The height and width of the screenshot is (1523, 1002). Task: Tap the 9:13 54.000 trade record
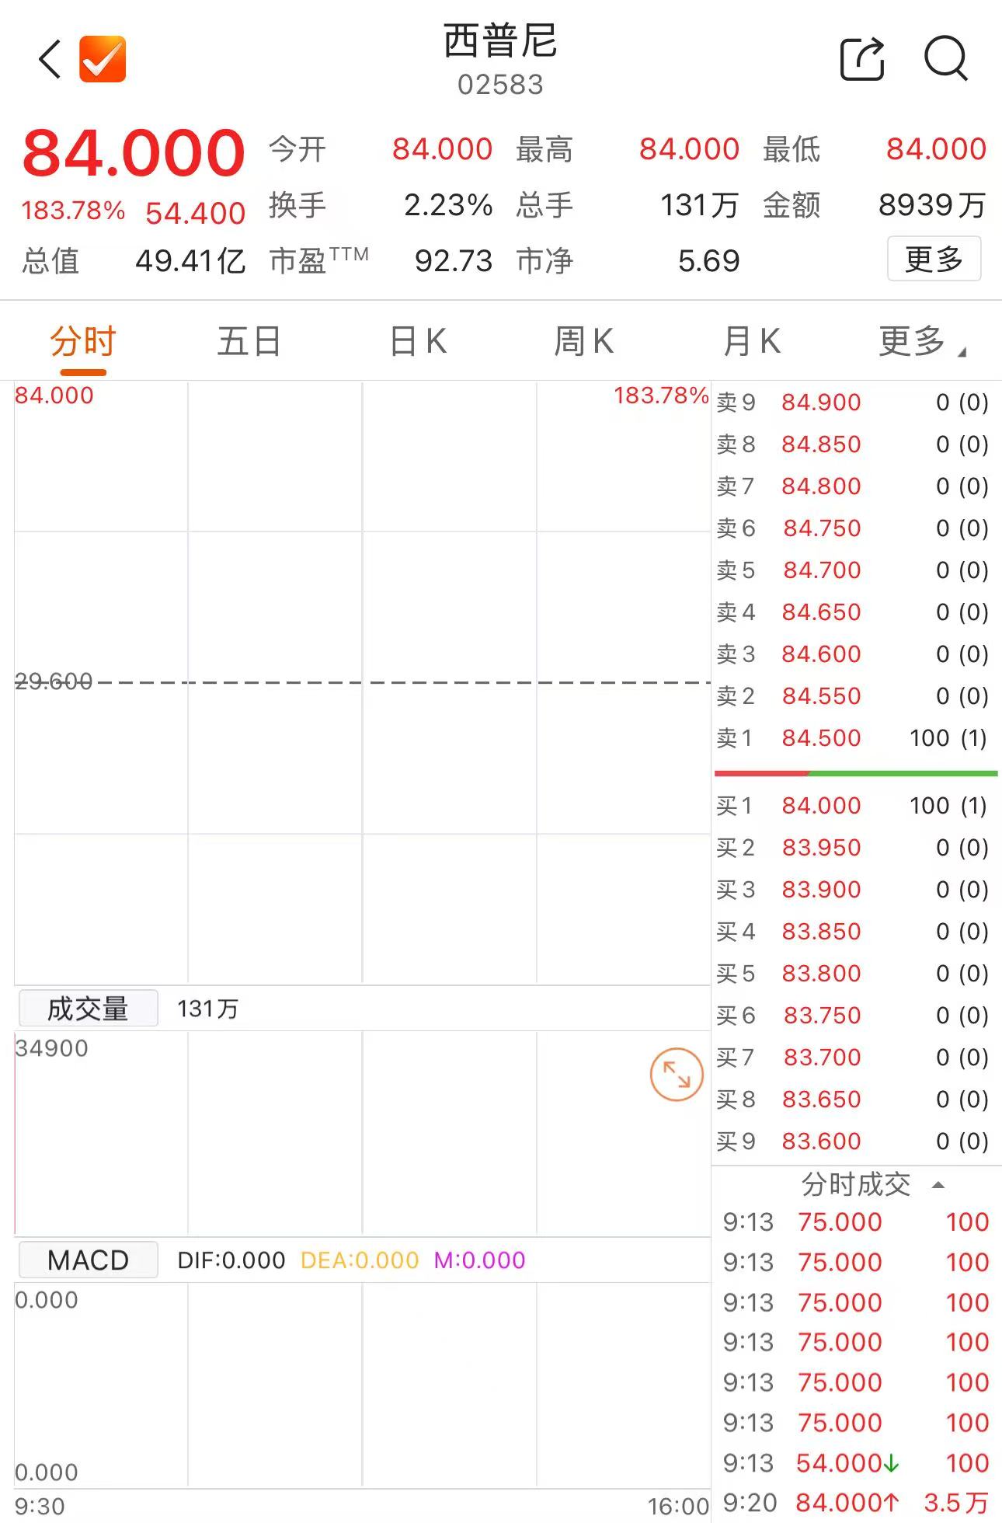point(855,1463)
